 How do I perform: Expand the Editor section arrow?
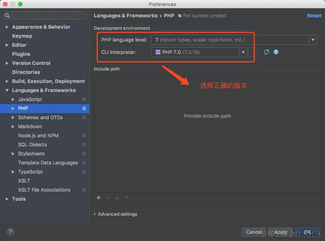7,45
